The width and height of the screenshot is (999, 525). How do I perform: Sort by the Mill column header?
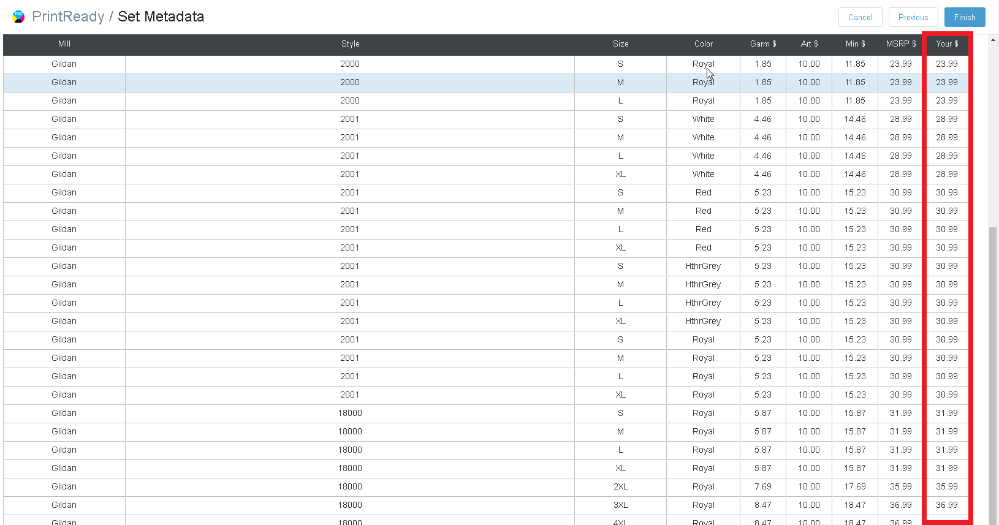64,44
